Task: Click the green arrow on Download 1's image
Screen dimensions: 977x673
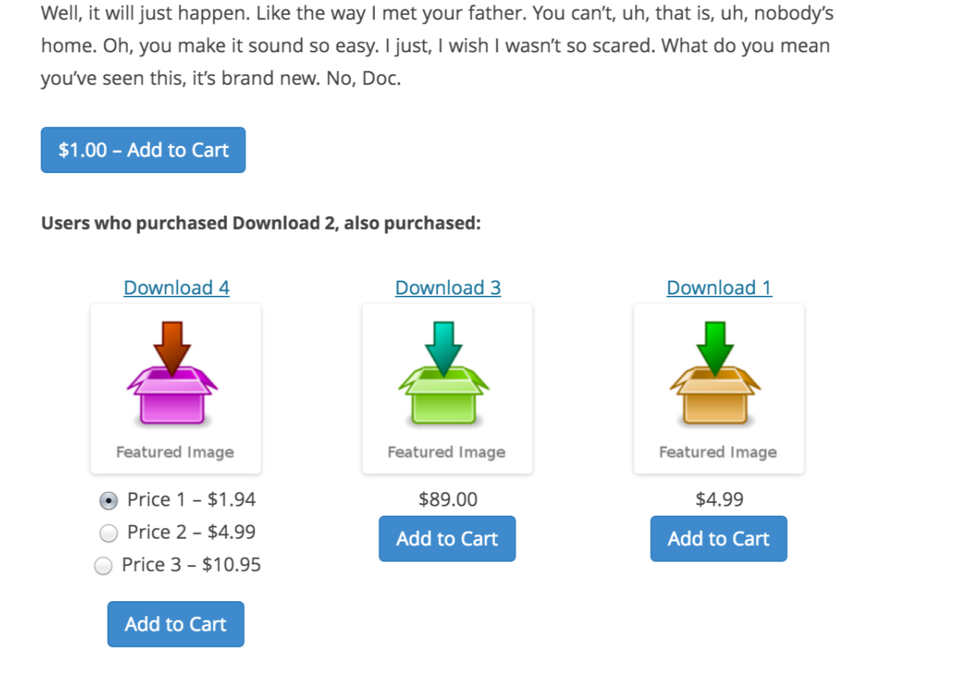Action: click(716, 348)
